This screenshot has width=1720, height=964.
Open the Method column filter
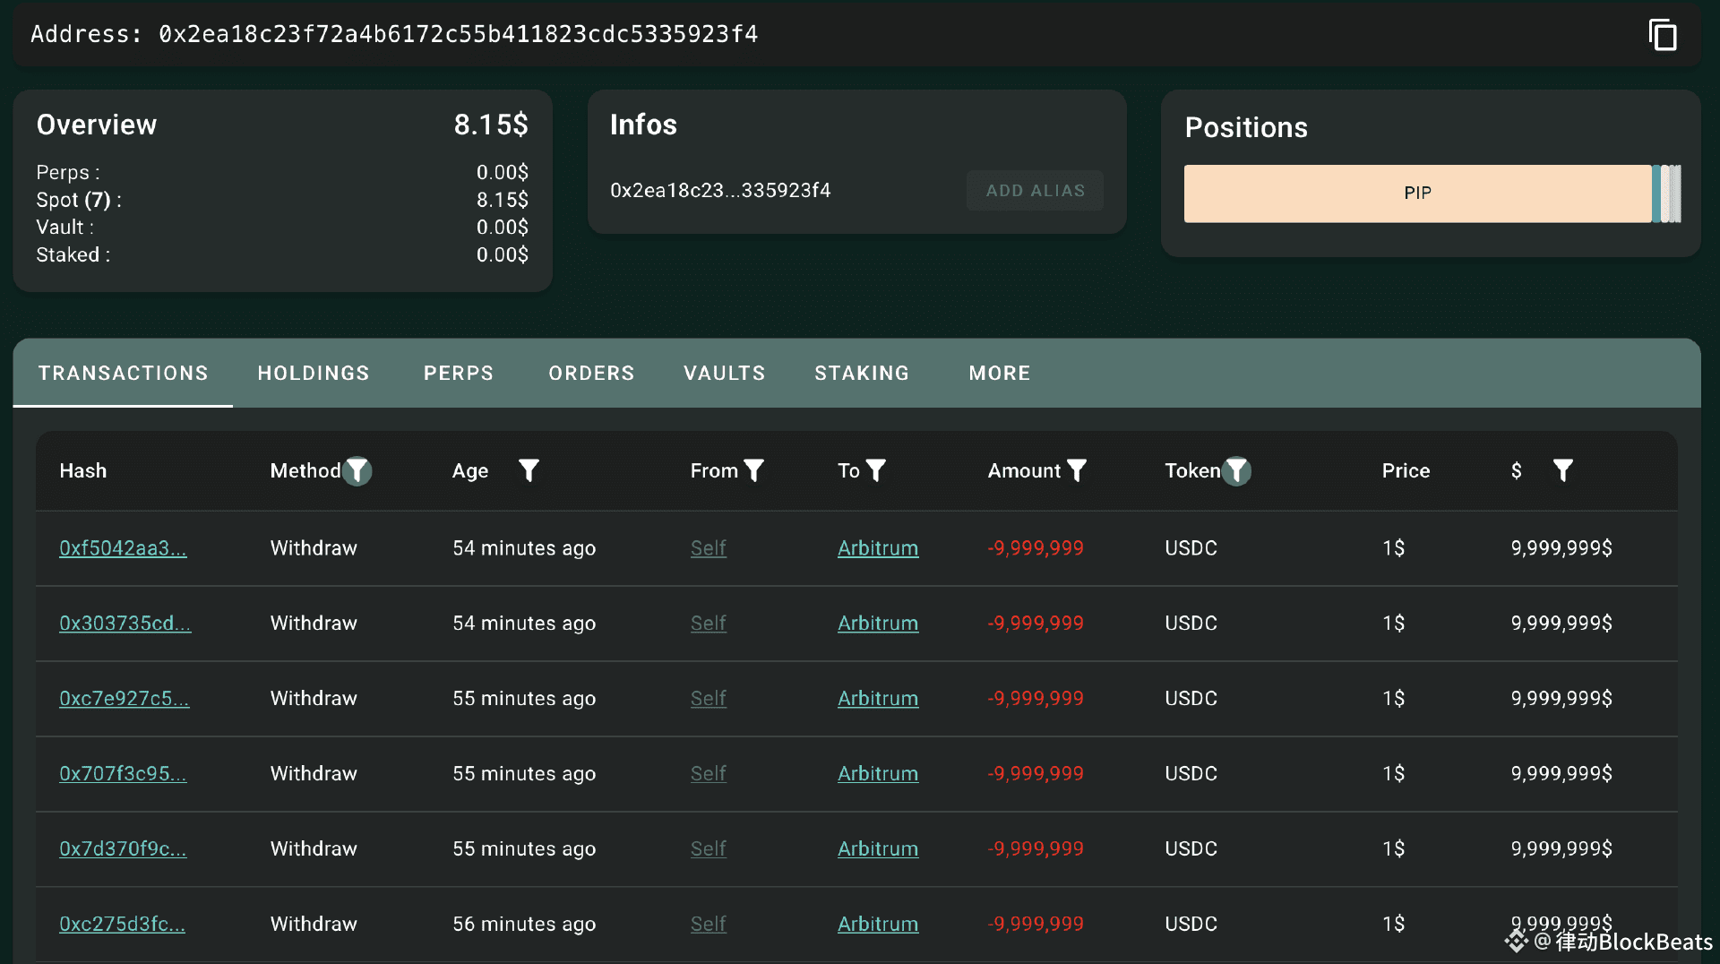357,470
